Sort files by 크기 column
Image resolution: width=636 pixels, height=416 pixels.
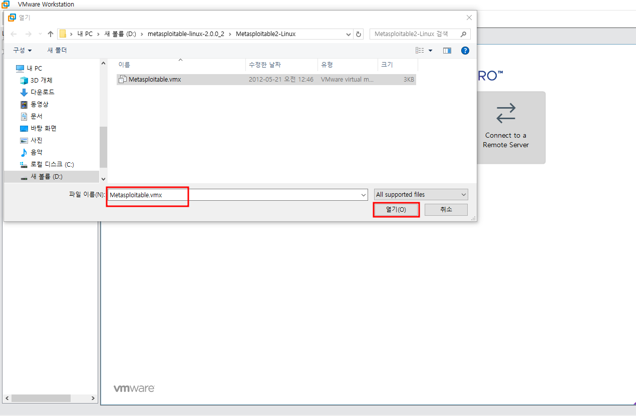click(398, 65)
